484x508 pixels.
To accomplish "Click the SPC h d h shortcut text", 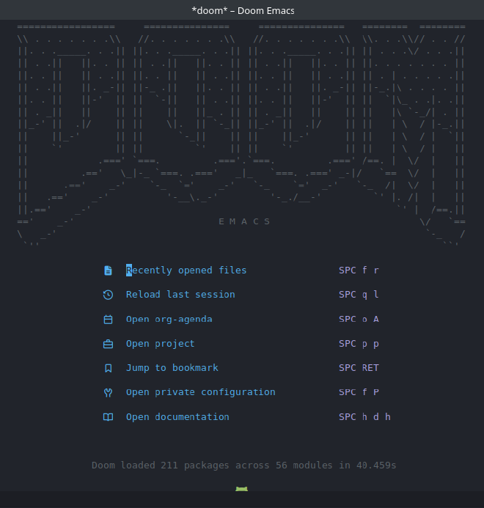I will [364, 417].
